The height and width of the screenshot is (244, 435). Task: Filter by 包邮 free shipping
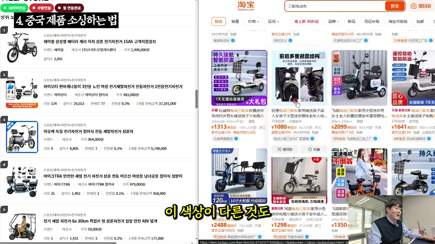[420, 21]
